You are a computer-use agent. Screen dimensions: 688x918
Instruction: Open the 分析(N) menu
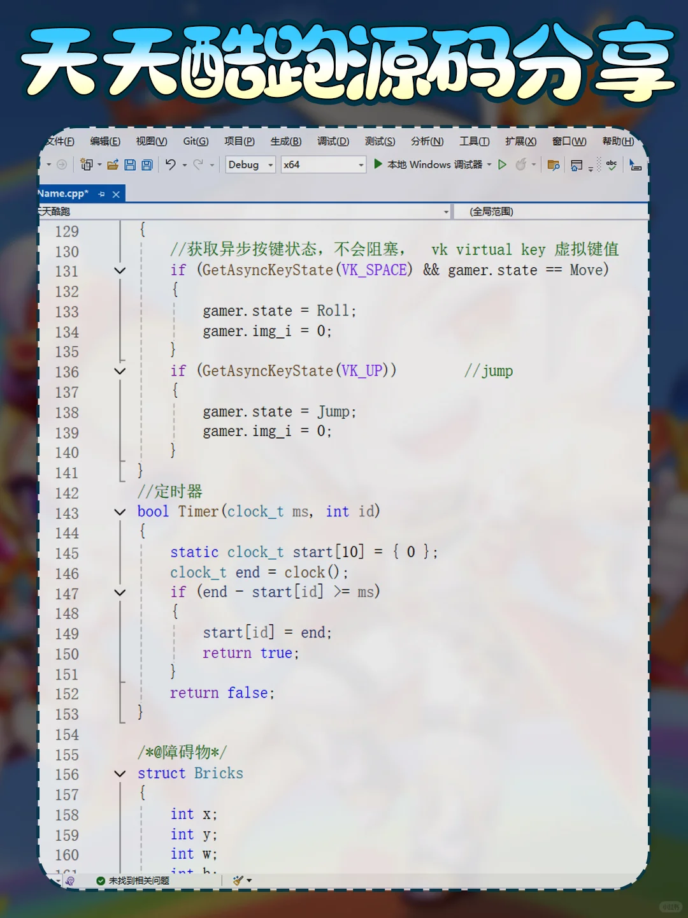tap(427, 142)
